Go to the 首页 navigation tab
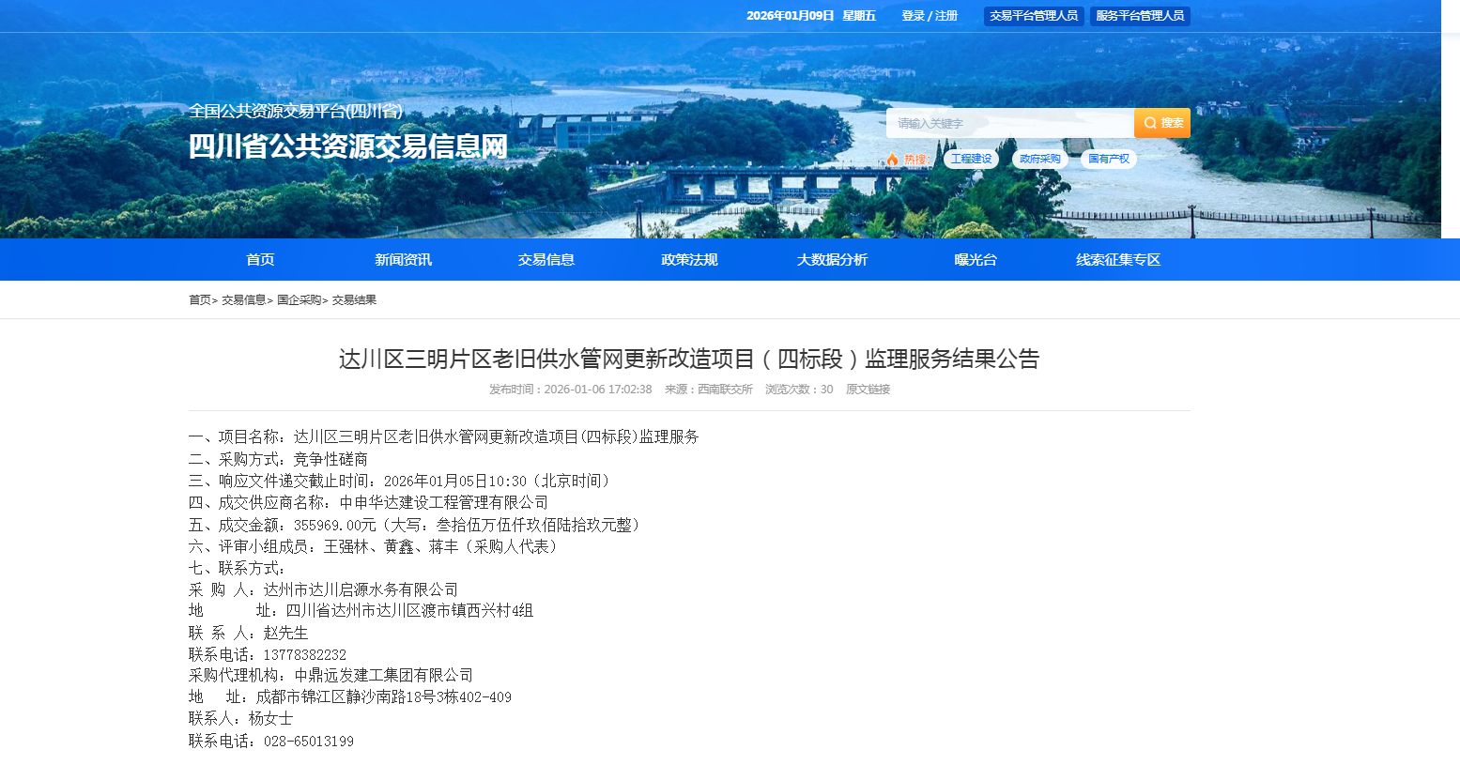Screen dimensions: 1460x765 pyautogui.click(x=260, y=260)
